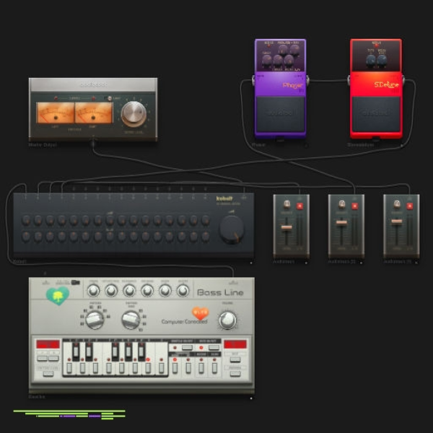Click the active LED on the Phaser pedal
The image size is (433, 433).
tap(268, 46)
